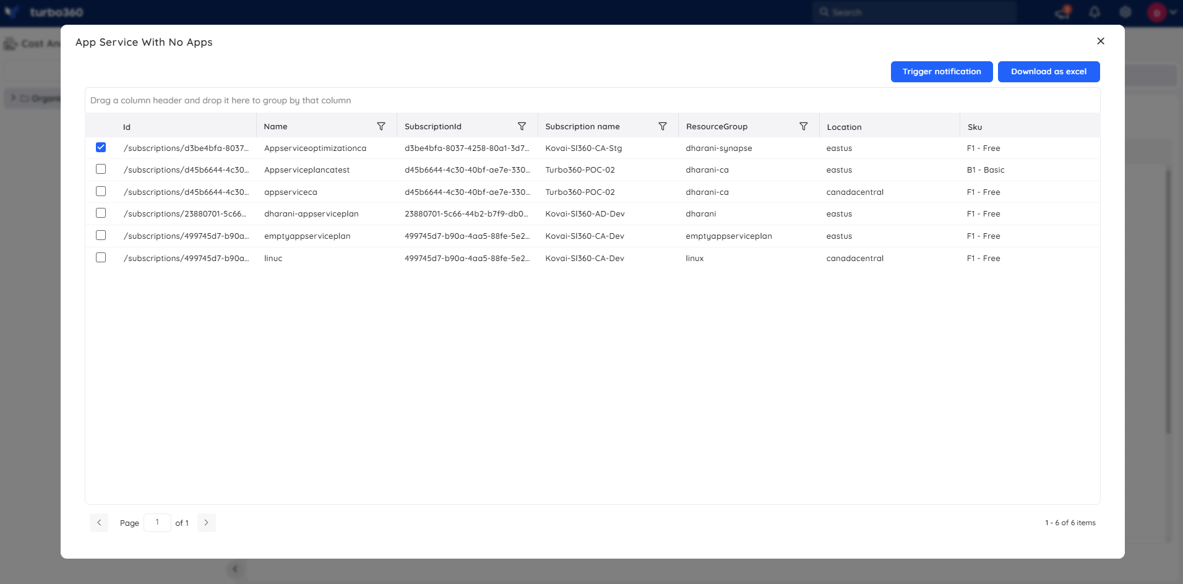Image resolution: width=1183 pixels, height=584 pixels.
Task: Click the SubscriptionId cell starting d3be4bfa-8037
Action: (x=467, y=148)
